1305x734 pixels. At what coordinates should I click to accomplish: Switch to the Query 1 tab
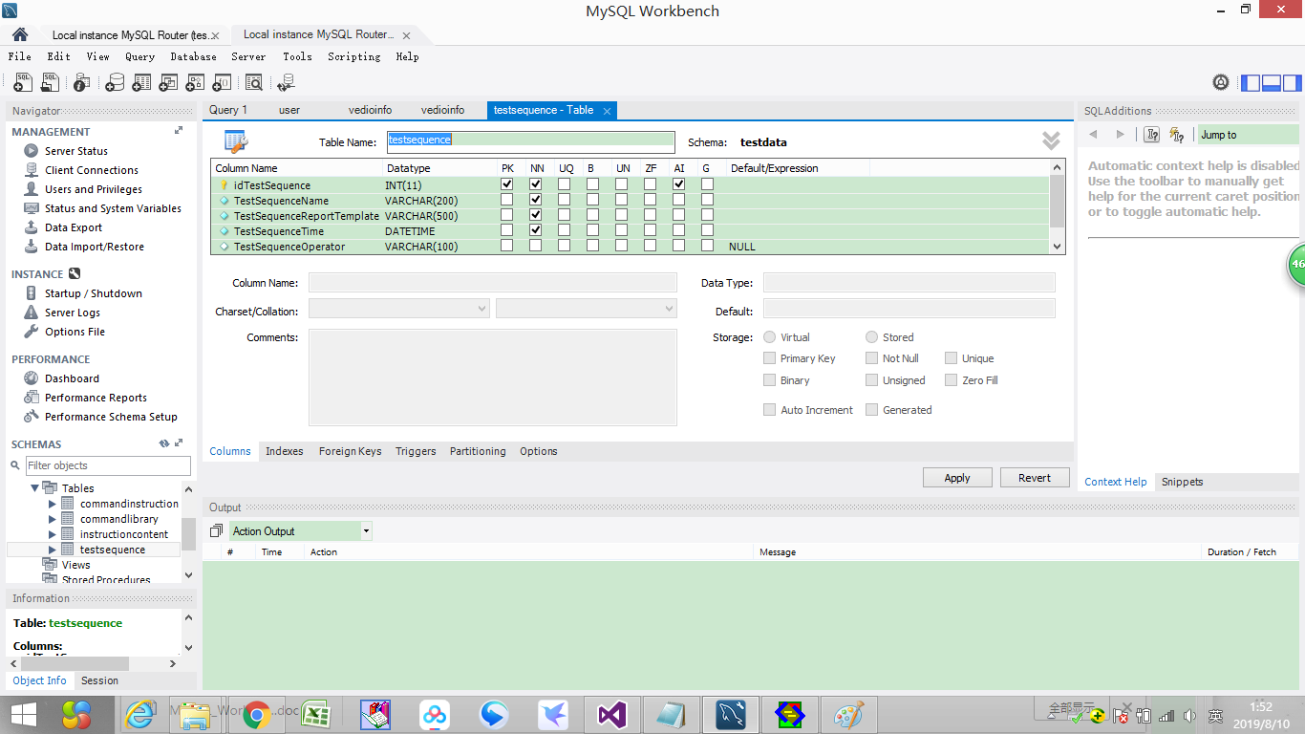click(228, 110)
